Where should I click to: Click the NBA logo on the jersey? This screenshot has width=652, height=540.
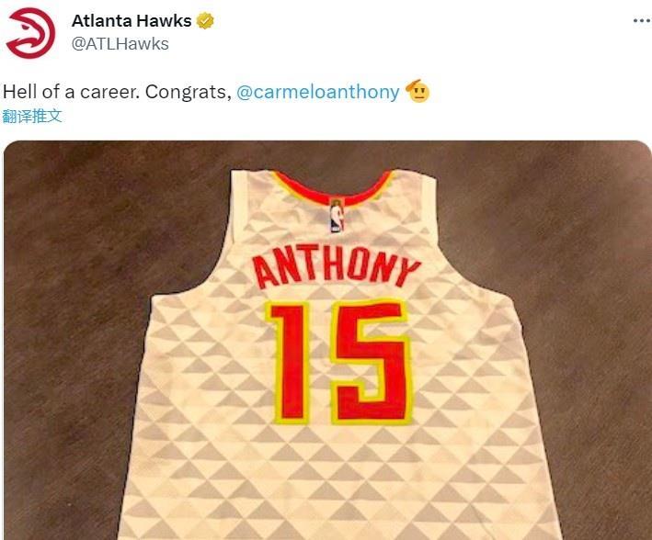337,215
